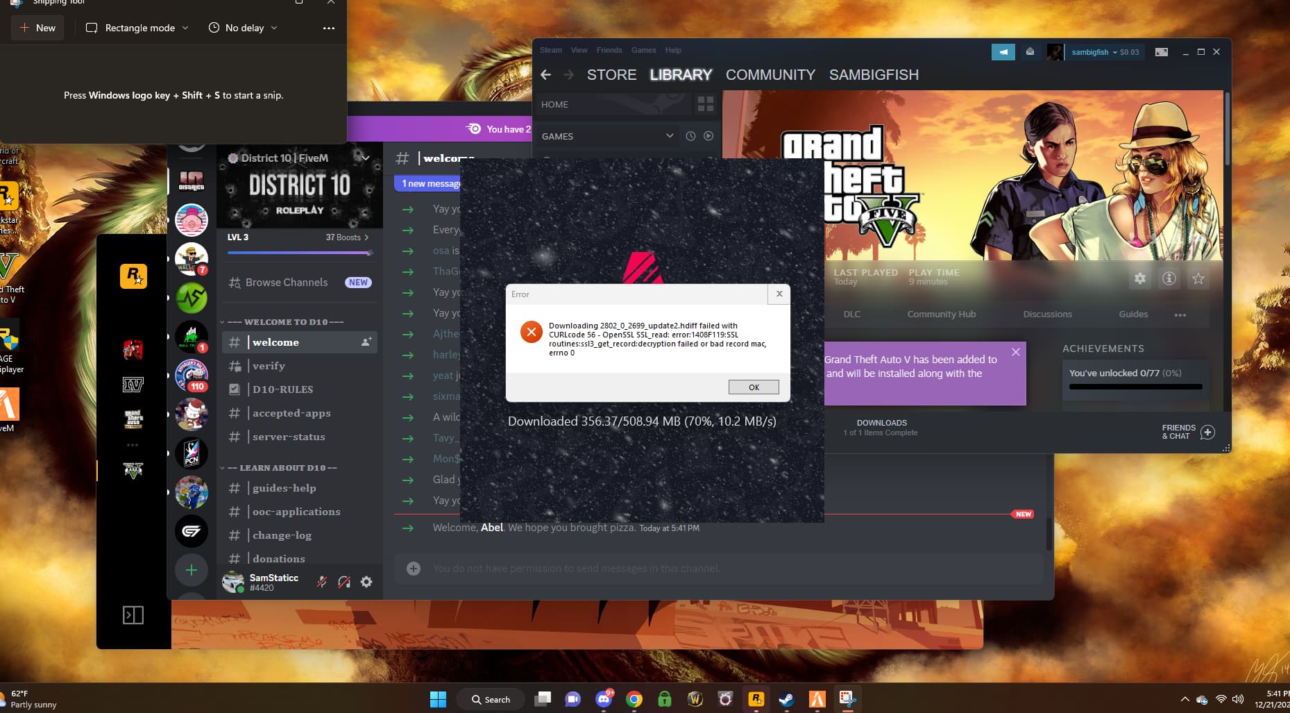Screen dimensions: 1290x713
Task: Dismiss the purple GTA V added notification
Action: pos(1016,352)
